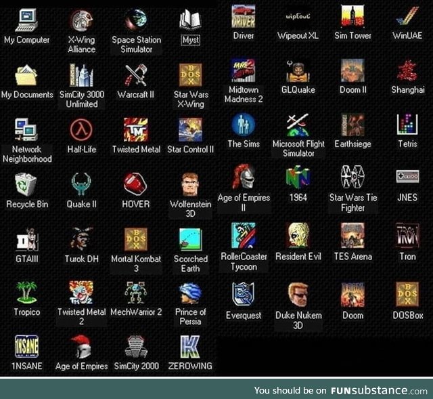
Task: Select the SimCity 3000 Unlimited icon
Action: tap(81, 75)
